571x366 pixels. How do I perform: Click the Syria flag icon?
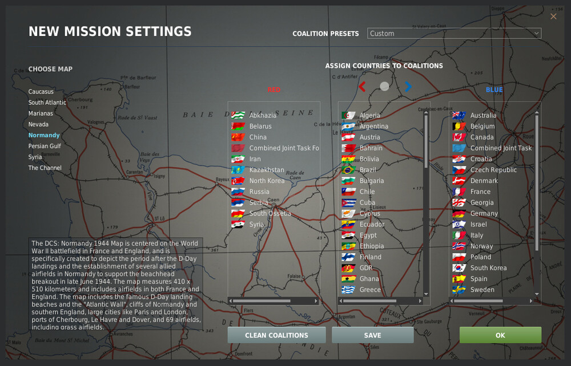tap(238, 224)
